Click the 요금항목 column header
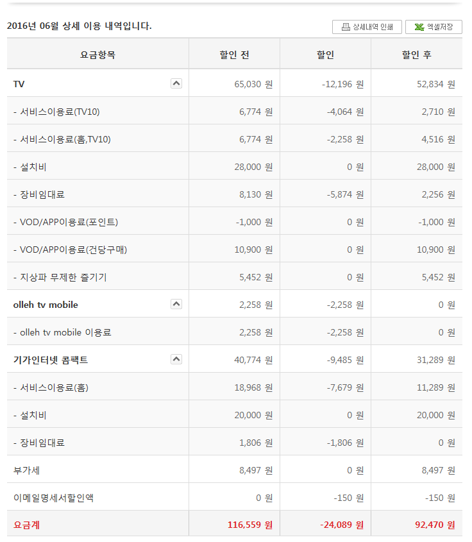Screen dimensions: 472x542 click(x=97, y=55)
